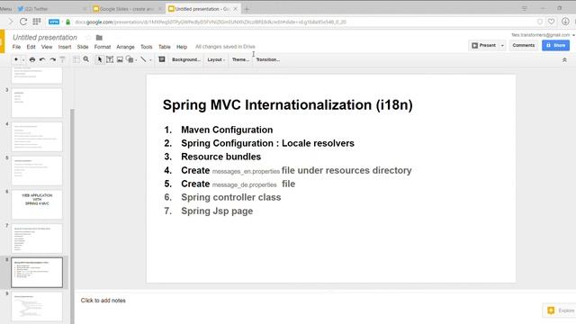Click the Explore button
Screen dimensions: 576x324
point(560,310)
